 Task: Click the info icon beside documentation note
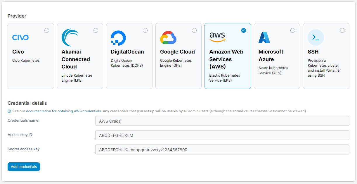[x=9, y=111]
